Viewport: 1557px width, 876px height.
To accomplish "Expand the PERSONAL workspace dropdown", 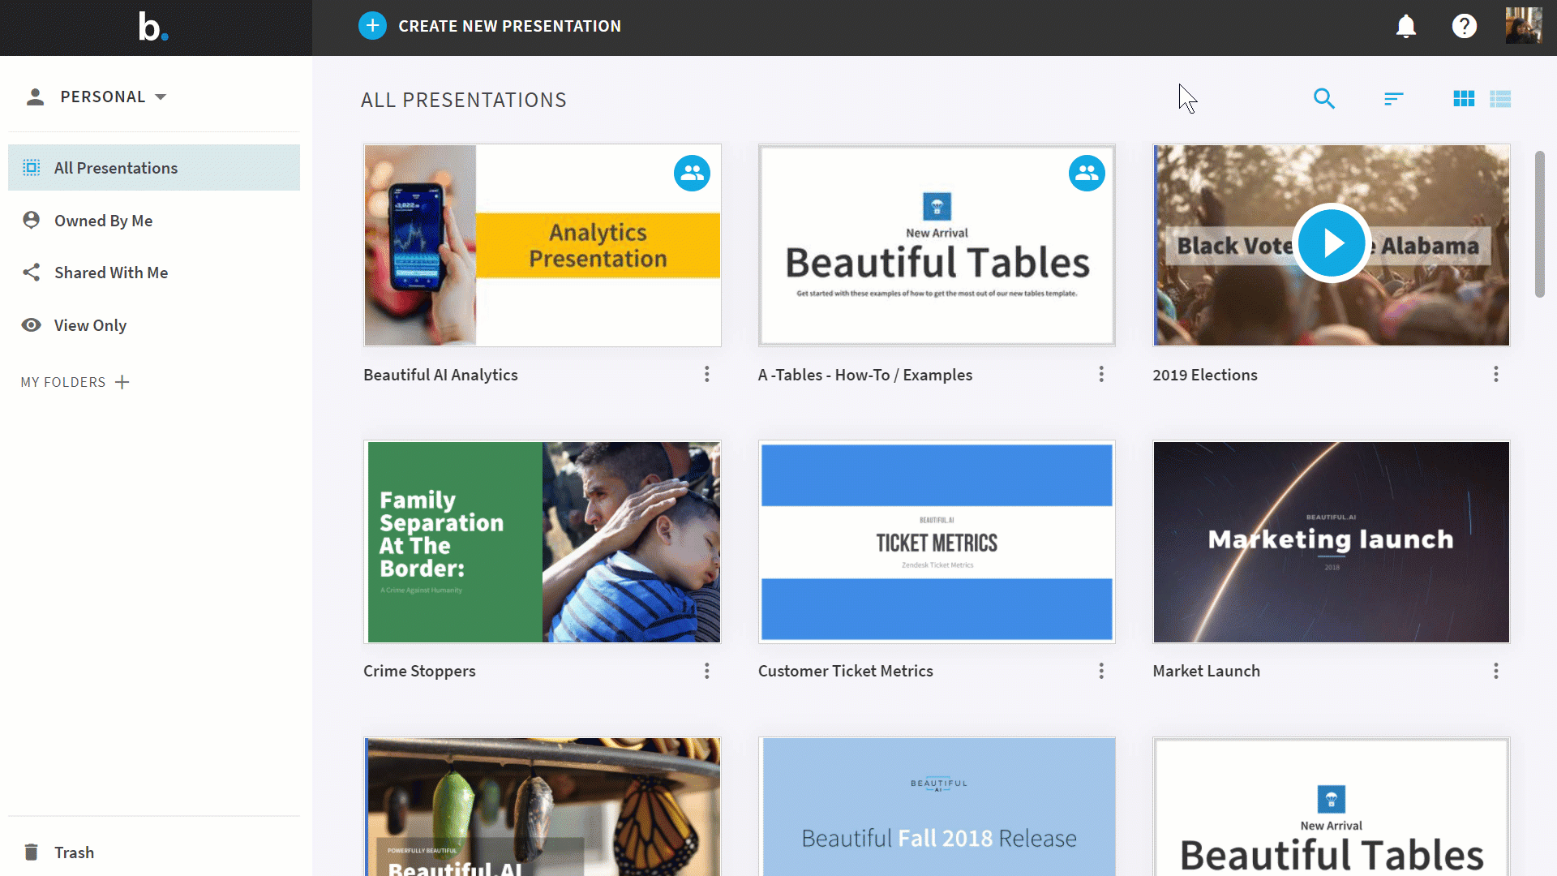I will click(x=161, y=97).
